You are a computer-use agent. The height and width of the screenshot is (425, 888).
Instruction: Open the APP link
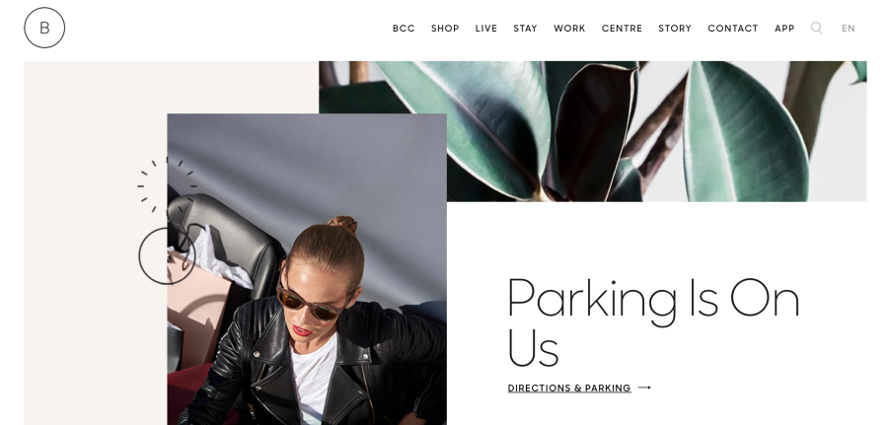(x=784, y=29)
